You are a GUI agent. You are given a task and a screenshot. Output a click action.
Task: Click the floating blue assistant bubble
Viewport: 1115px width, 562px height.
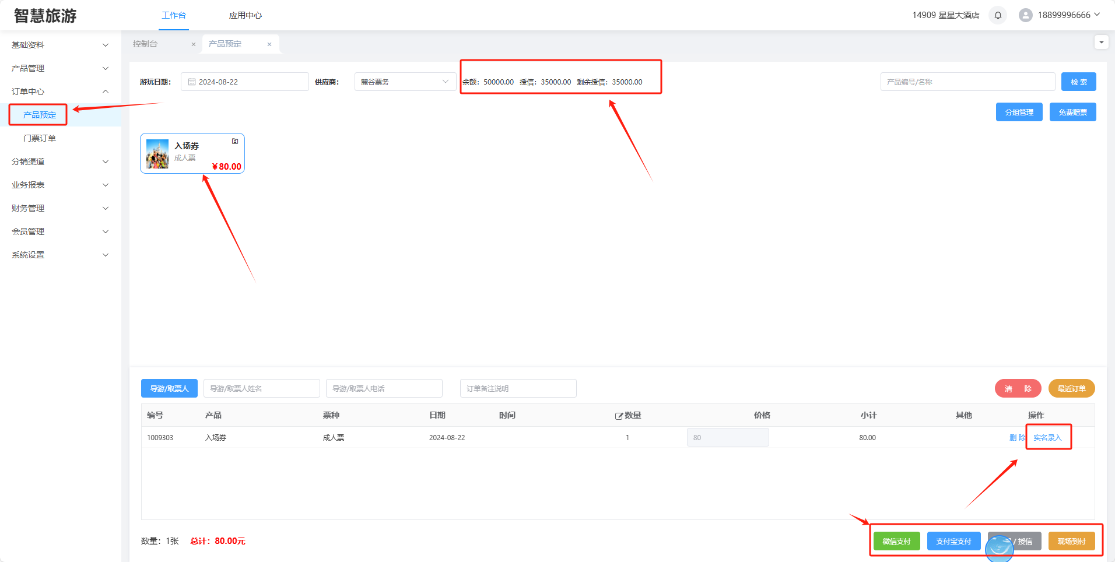click(999, 548)
